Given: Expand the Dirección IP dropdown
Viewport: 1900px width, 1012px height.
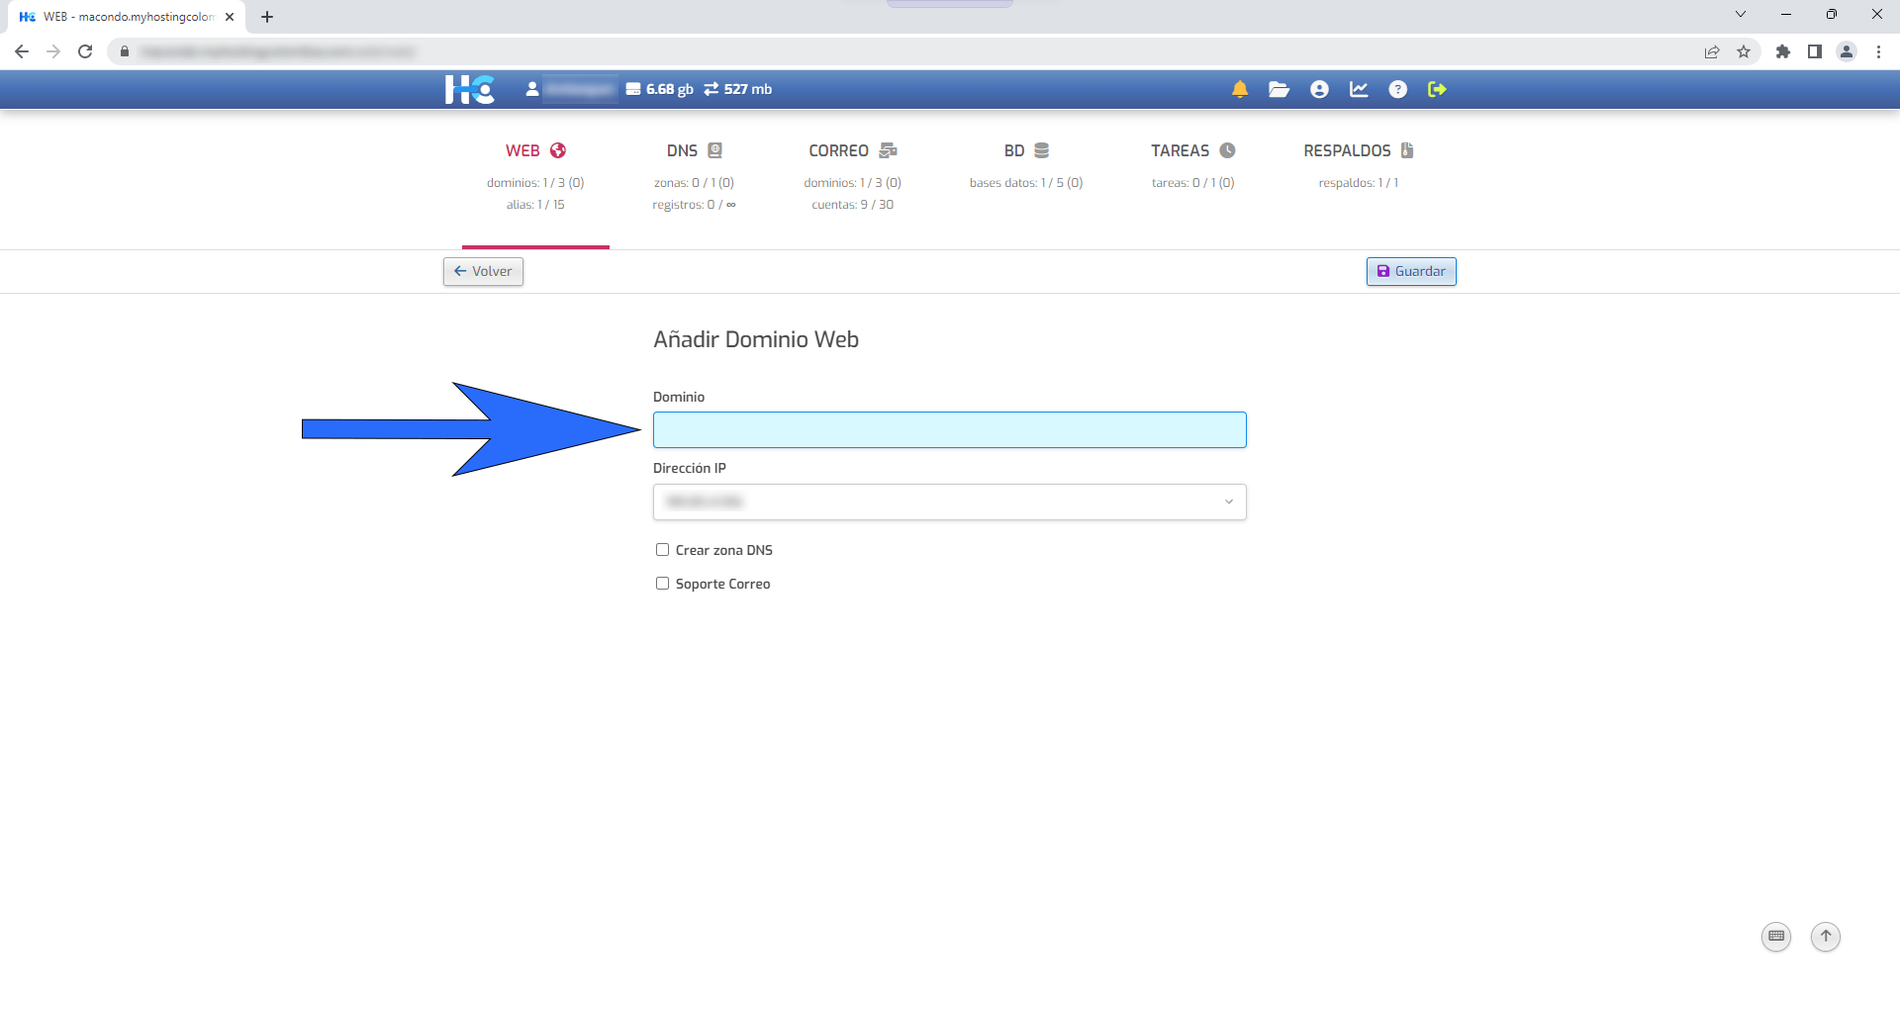Looking at the screenshot, I should 949,502.
